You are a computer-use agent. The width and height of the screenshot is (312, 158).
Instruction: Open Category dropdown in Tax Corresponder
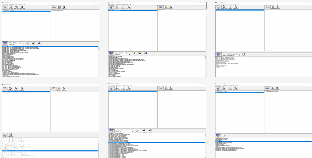[126, 132]
